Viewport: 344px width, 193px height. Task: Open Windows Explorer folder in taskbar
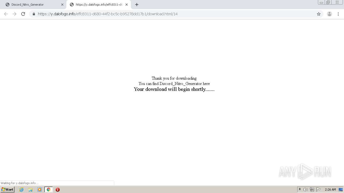coord(30,190)
